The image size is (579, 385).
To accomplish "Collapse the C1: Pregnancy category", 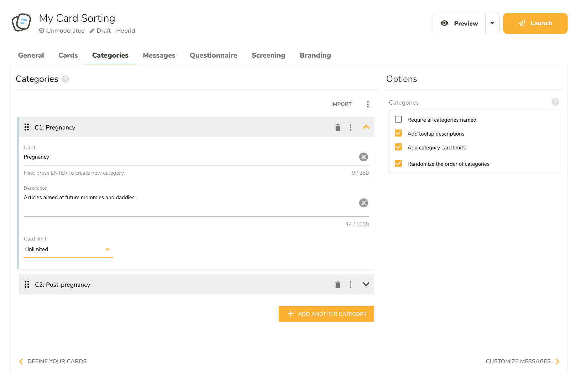I will [366, 127].
